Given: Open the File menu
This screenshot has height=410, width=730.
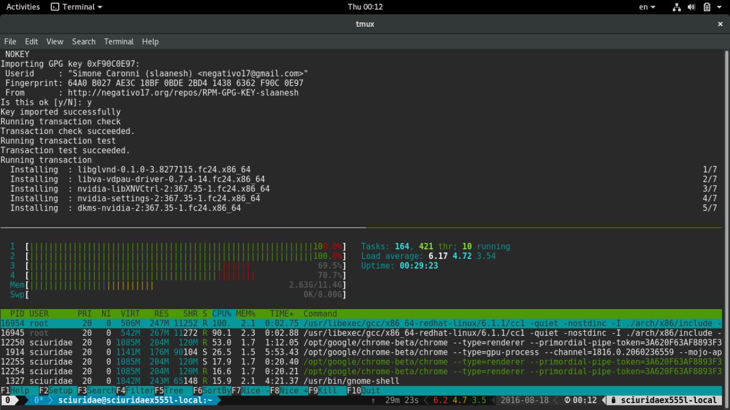Looking at the screenshot, I should pyautogui.click(x=10, y=42).
